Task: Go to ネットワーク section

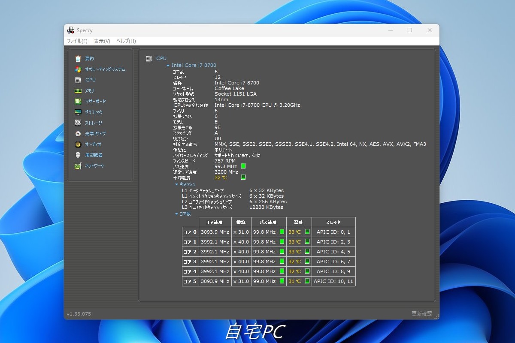Action: [x=94, y=165]
